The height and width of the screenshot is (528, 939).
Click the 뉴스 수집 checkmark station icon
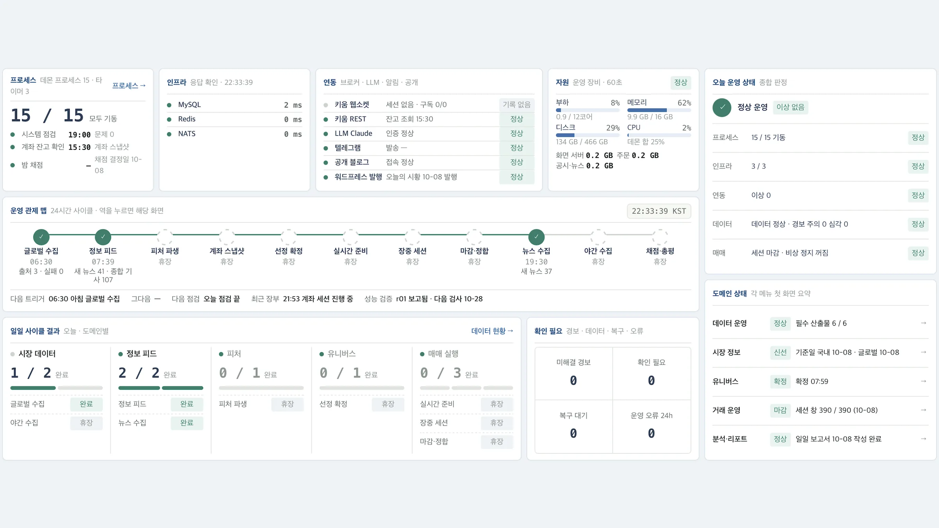coord(536,236)
